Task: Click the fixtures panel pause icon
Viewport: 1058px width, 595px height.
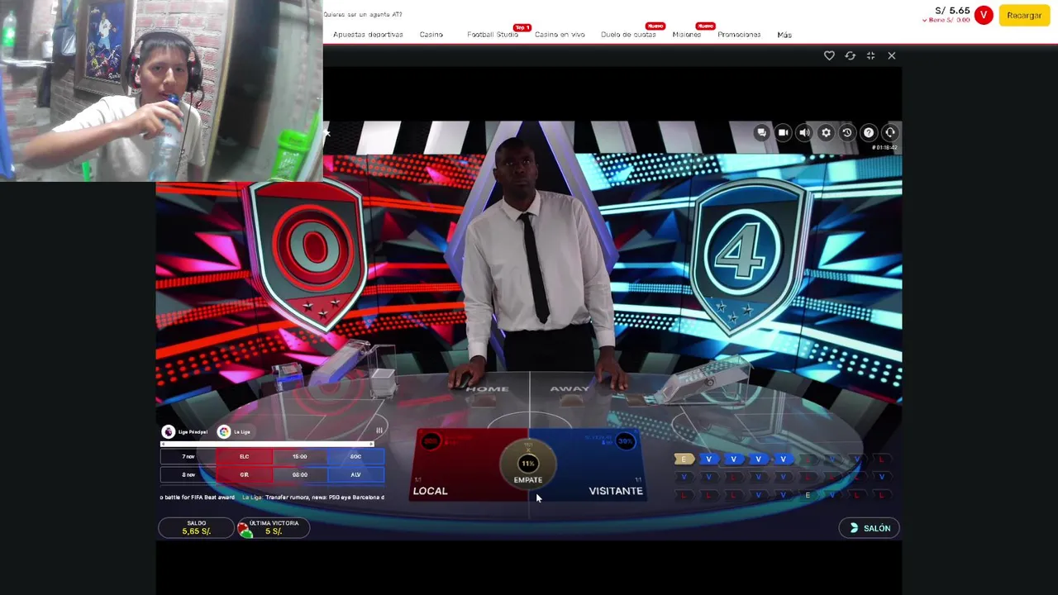Action: click(x=379, y=430)
